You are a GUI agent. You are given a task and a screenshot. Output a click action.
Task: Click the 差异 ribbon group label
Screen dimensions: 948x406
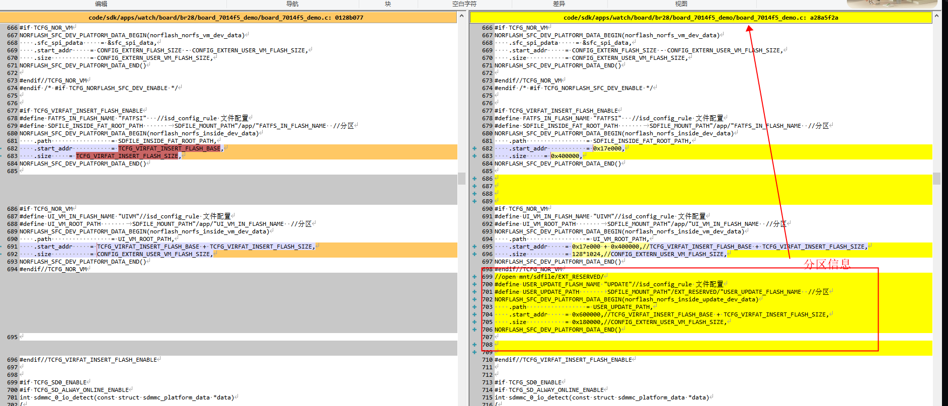tap(559, 4)
